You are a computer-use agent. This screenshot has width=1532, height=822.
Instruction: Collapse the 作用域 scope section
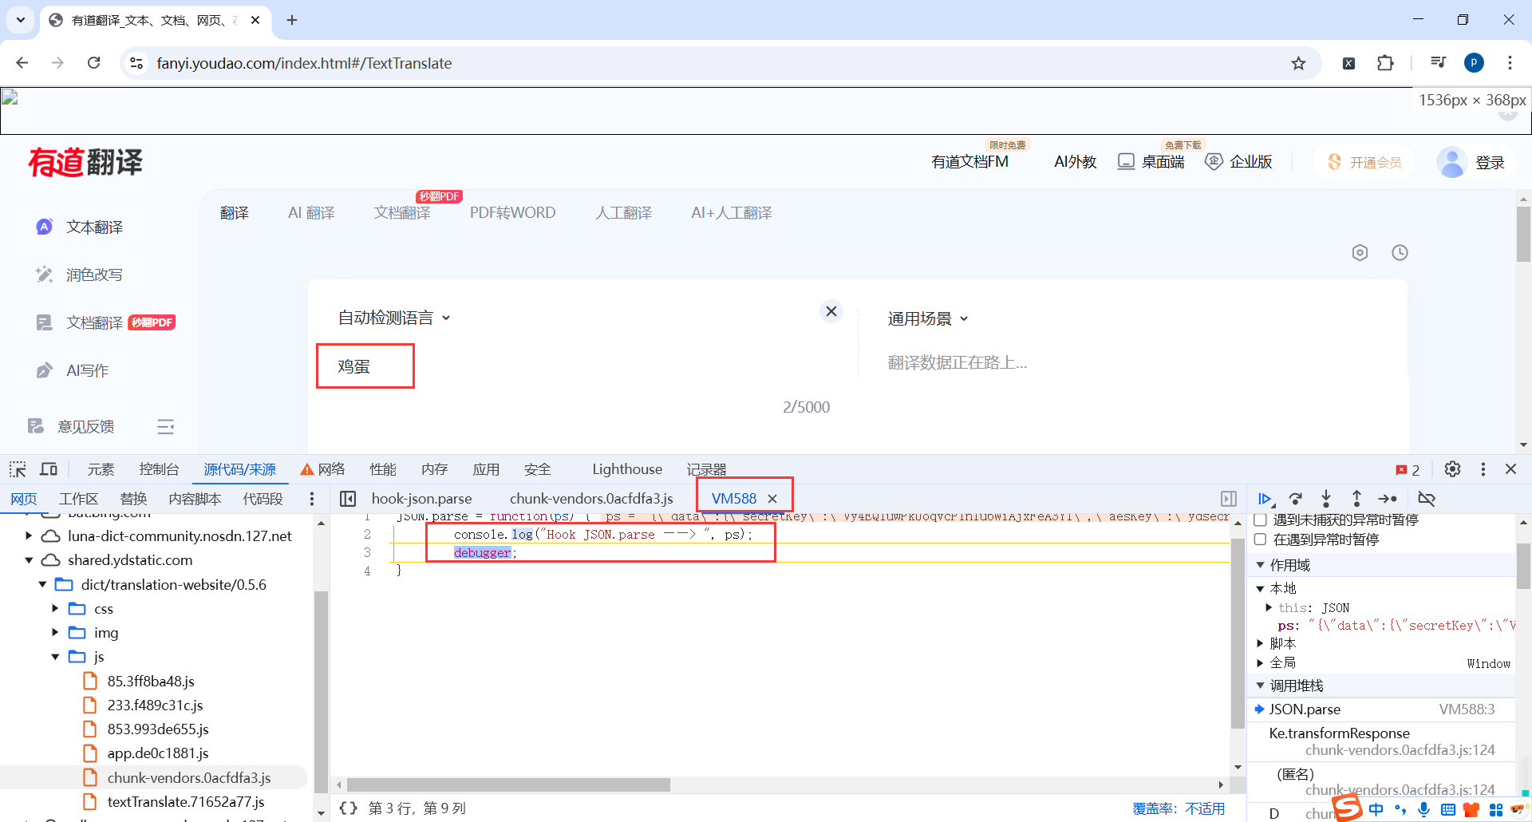tap(1261, 565)
